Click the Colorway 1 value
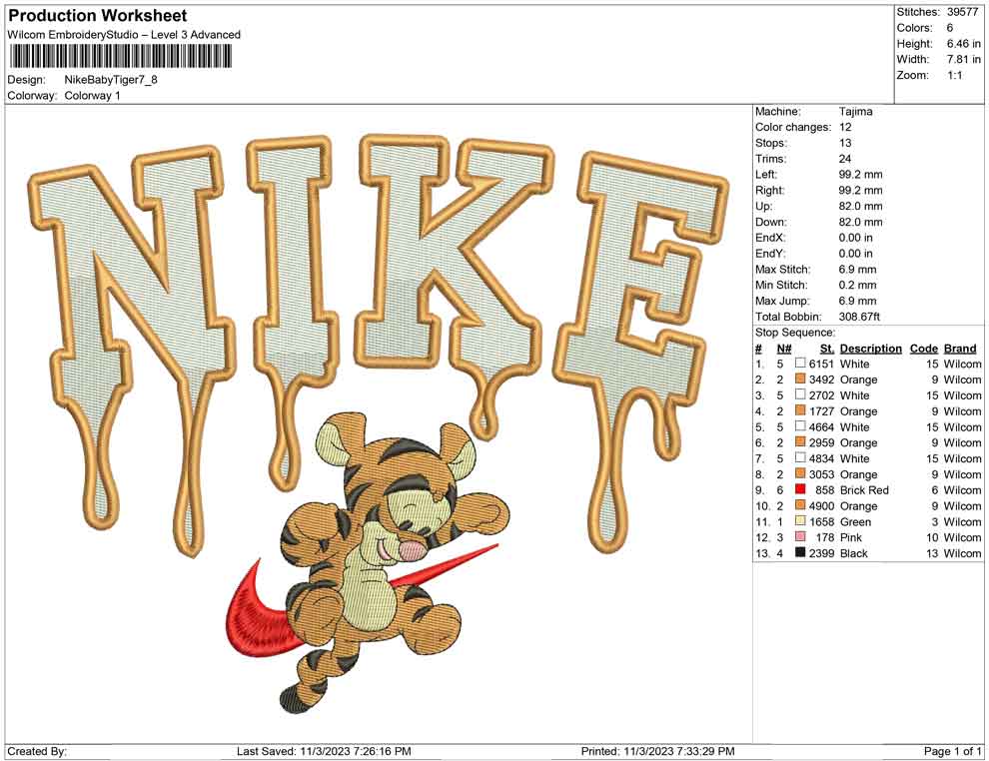 [x=92, y=96]
